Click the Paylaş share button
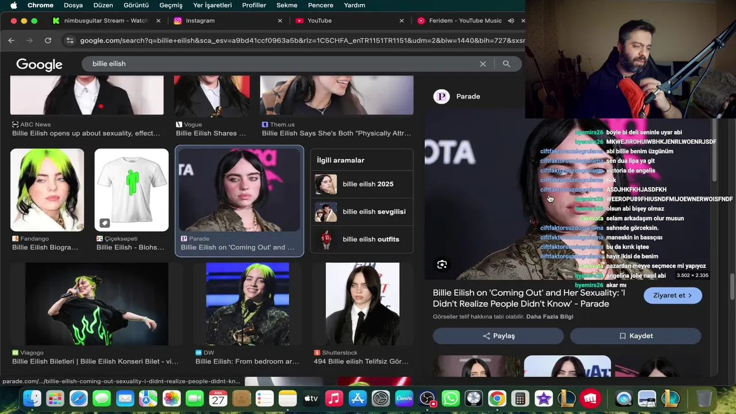This screenshot has height=414, width=736. coord(498,336)
